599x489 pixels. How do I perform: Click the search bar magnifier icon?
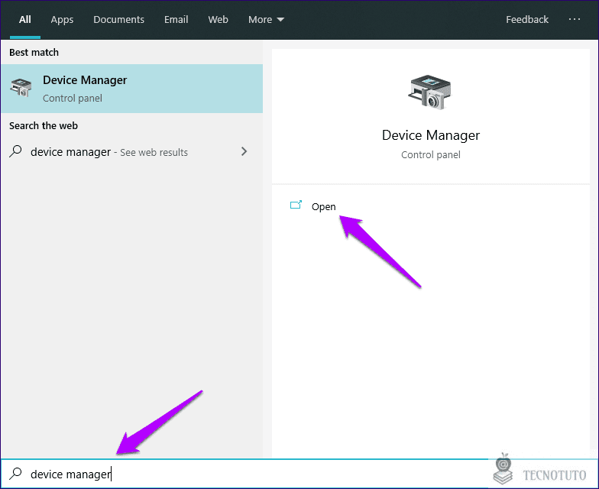[15, 474]
